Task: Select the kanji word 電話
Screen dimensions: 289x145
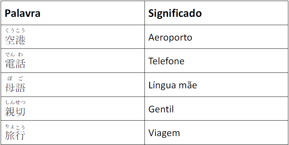Action: tap(15, 64)
